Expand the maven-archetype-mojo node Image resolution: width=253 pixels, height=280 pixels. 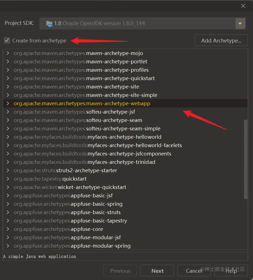tap(8, 53)
